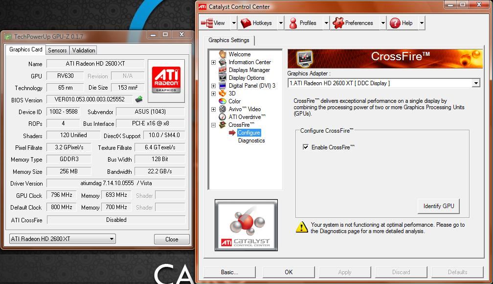This screenshot has height=284, width=493.
Task: Click the Welcome hand icon
Action: [223, 54]
